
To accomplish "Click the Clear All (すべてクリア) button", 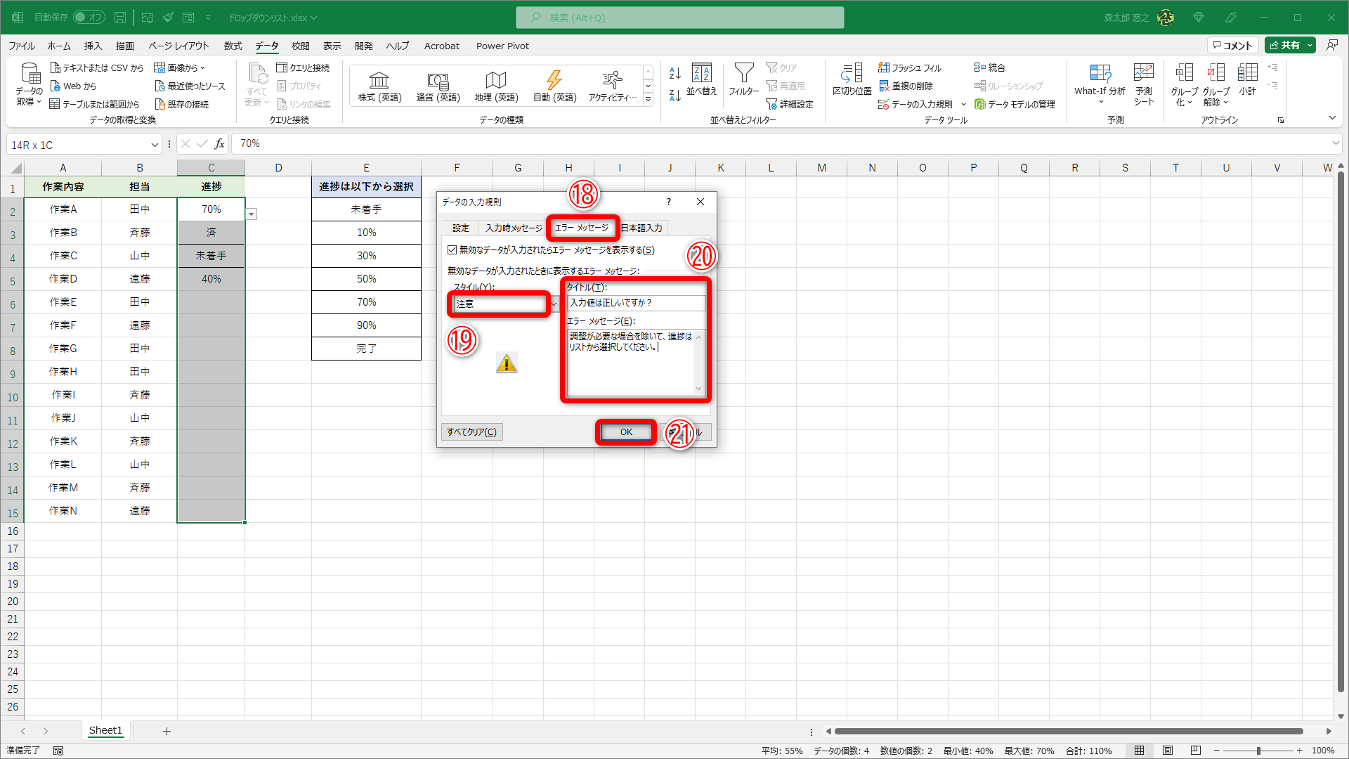I will point(471,432).
